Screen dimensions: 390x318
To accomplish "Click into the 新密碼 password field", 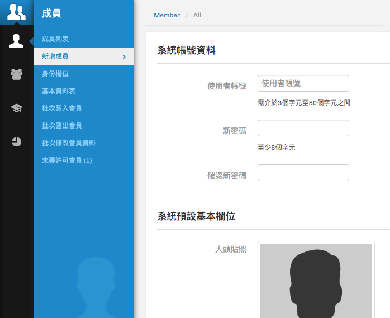I will [x=303, y=128].
